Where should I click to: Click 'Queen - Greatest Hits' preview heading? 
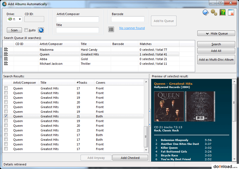coord(173,84)
